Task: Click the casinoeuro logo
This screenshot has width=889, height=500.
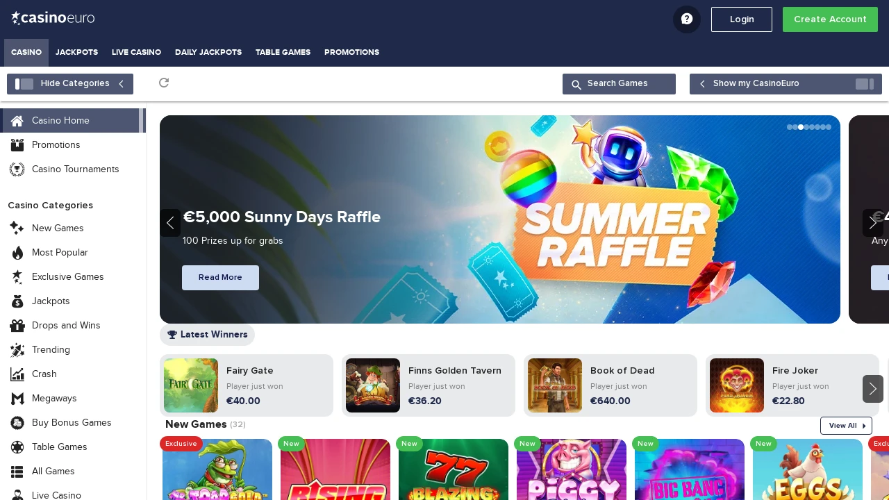Action: coord(53,18)
